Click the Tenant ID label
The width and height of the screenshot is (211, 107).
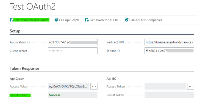113,51
